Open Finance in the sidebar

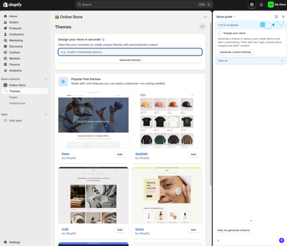(x=14, y=65)
